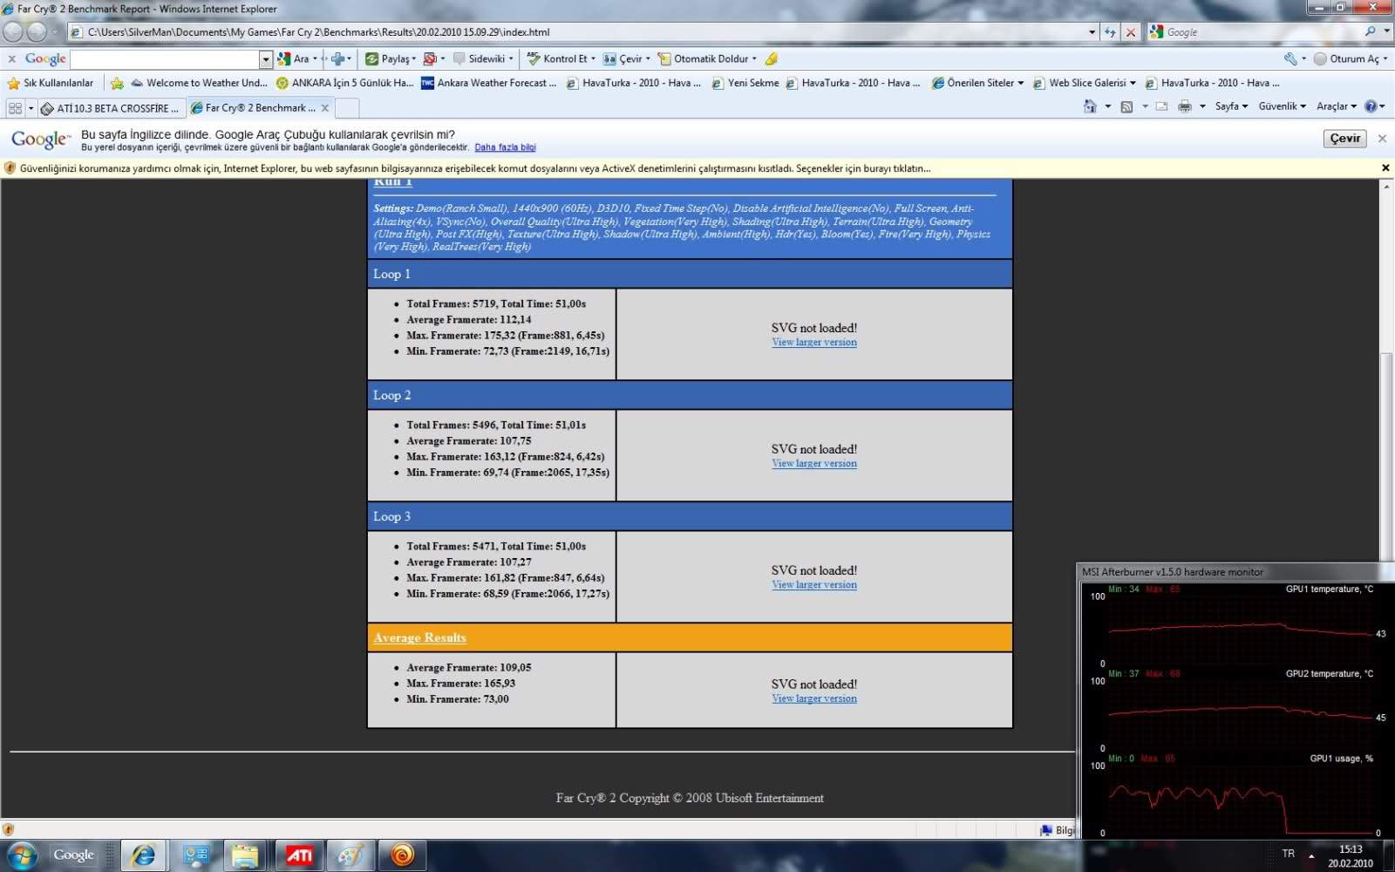1395x872 pixels.
Task: Open the Windows Start orb
Action: (x=22, y=855)
